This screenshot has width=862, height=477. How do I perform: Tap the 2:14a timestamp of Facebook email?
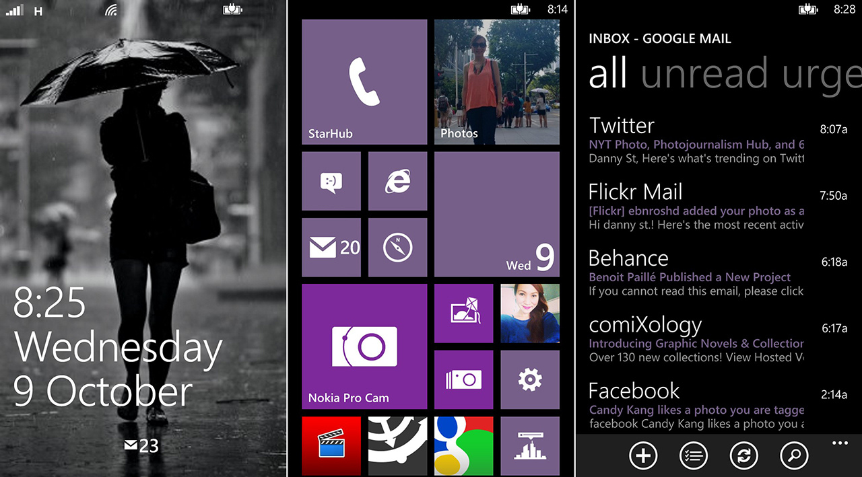click(x=834, y=395)
